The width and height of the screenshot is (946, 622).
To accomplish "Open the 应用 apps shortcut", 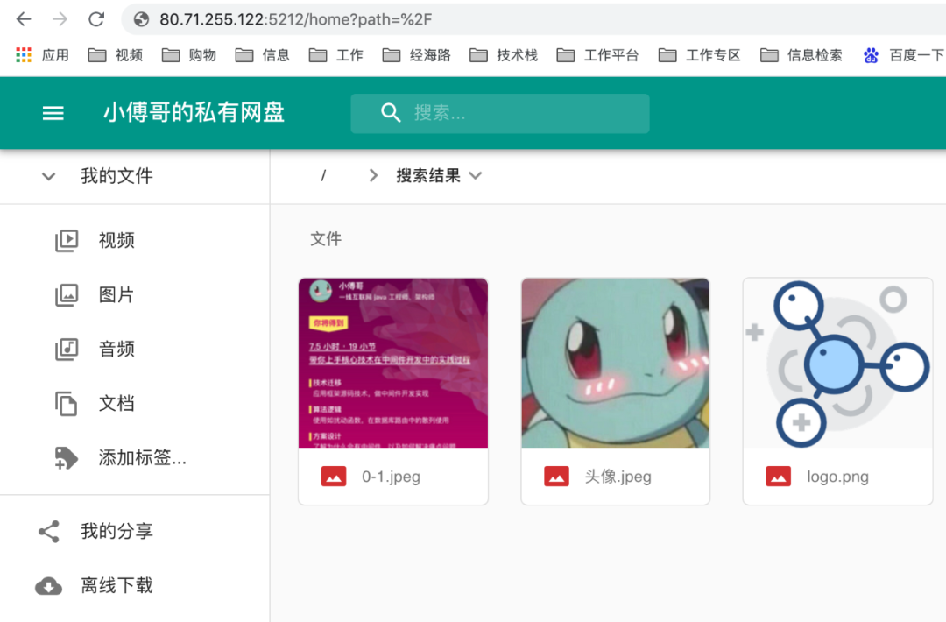I will (42, 55).
